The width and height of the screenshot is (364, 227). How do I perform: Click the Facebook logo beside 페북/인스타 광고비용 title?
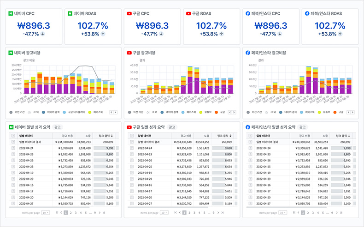tap(248, 53)
